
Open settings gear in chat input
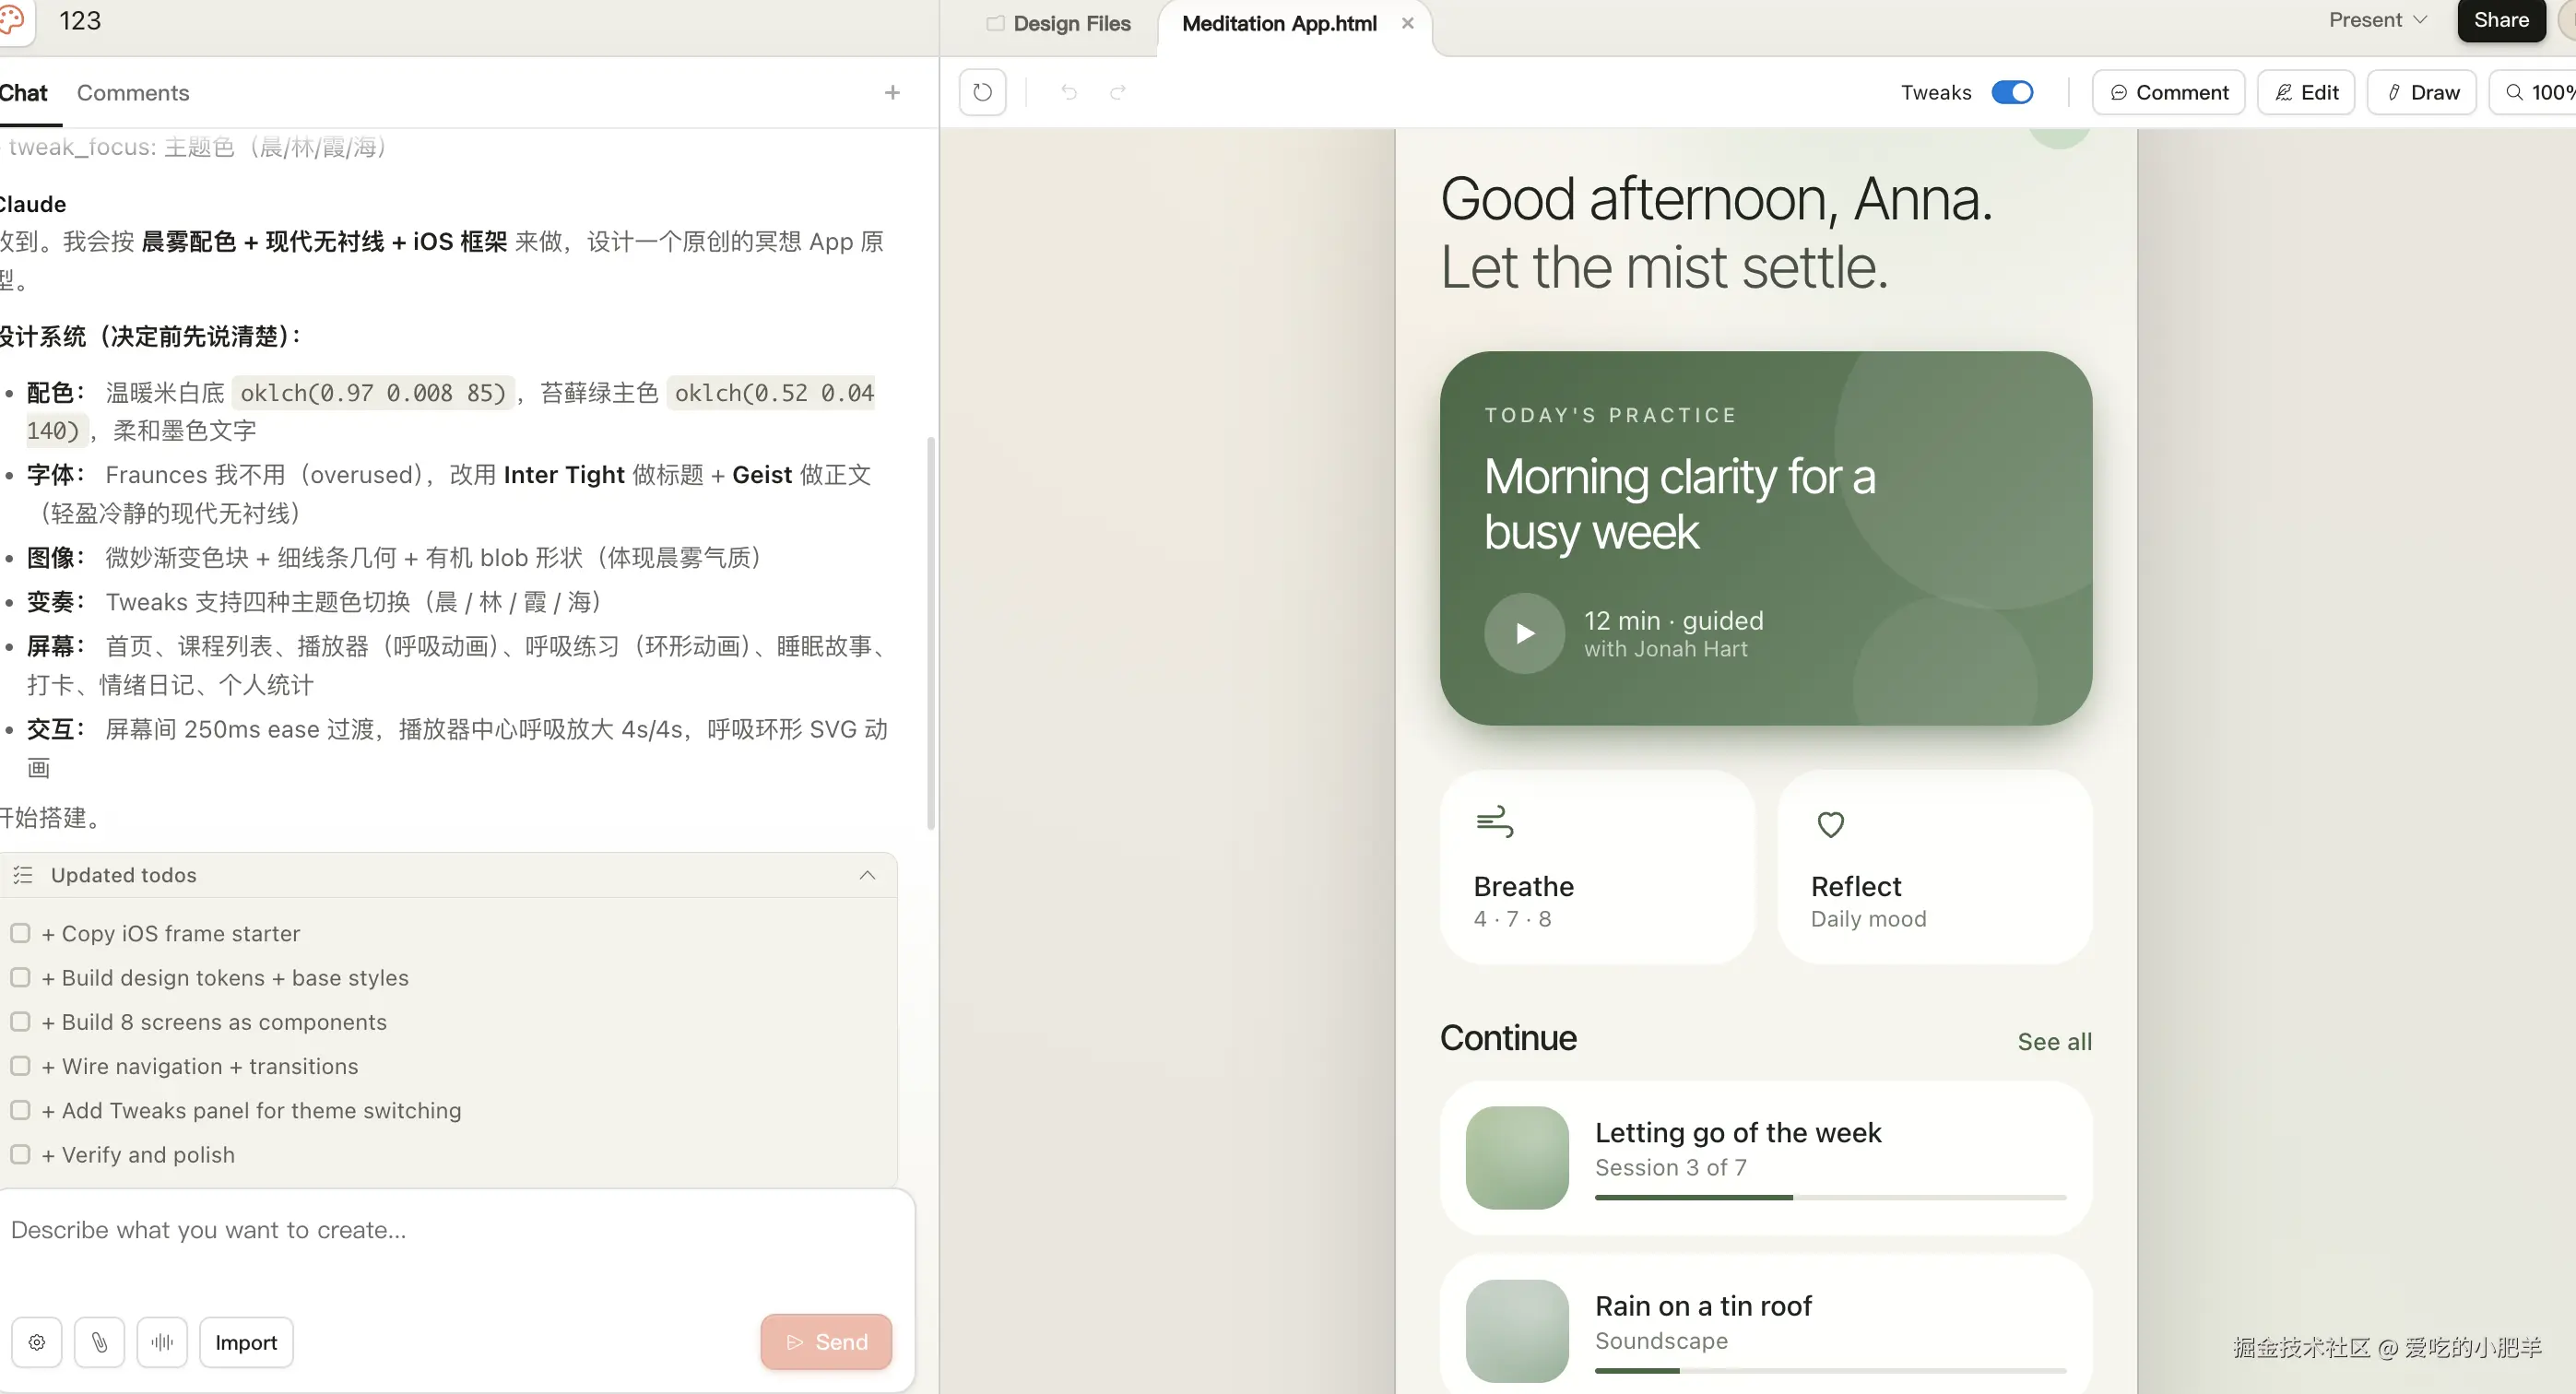pos(37,1342)
